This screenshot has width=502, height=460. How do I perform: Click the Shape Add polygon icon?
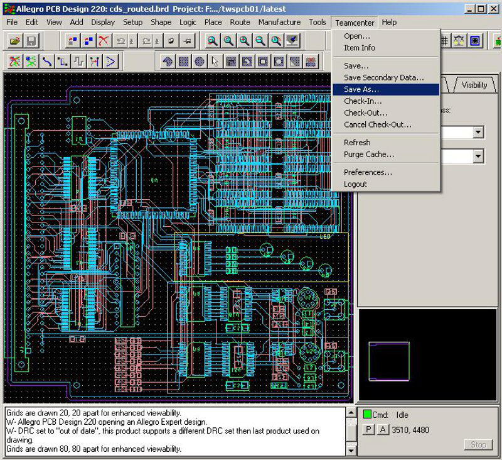tap(168, 61)
